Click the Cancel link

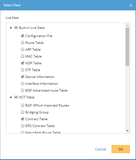click(x=101, y=149)
